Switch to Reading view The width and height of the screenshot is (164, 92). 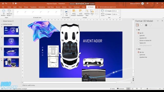tap(137, 89)
